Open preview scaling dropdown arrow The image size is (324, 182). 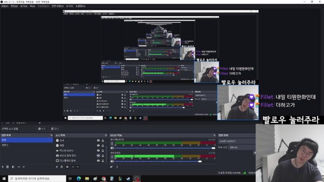40,123
